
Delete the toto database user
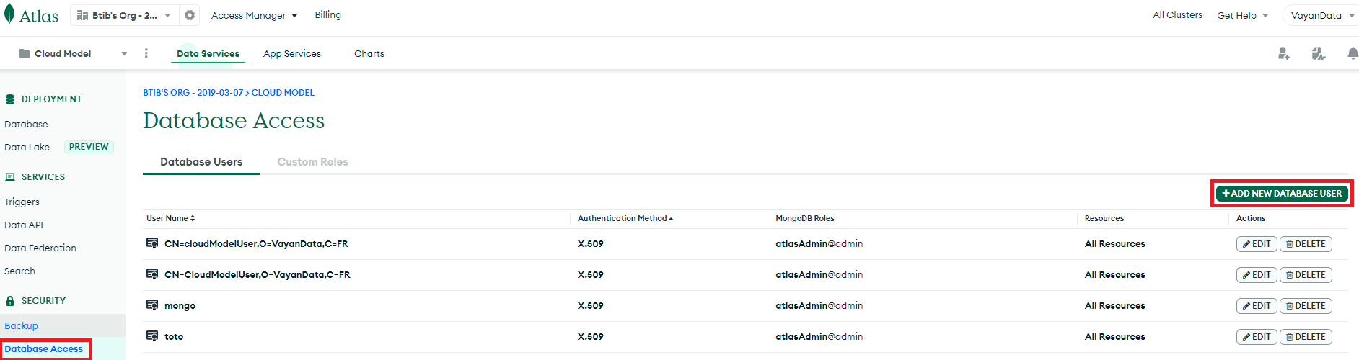pos(1306,337)
